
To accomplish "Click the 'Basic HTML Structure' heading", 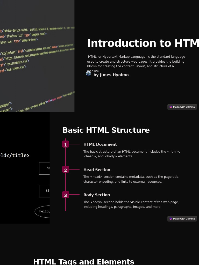I will point(106,130).
